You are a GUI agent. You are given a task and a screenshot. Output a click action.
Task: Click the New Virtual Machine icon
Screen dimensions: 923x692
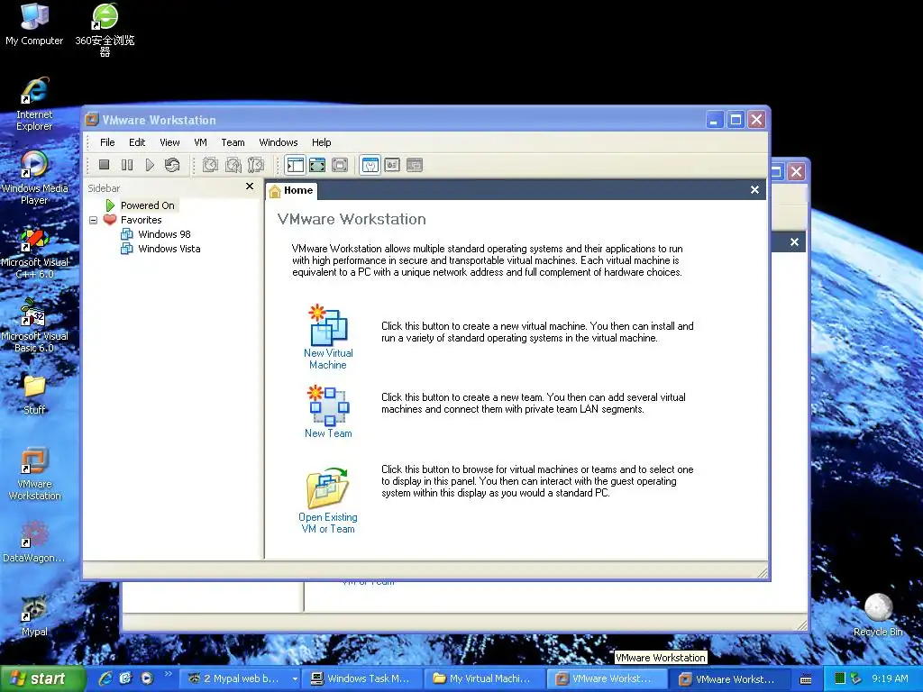328,324
